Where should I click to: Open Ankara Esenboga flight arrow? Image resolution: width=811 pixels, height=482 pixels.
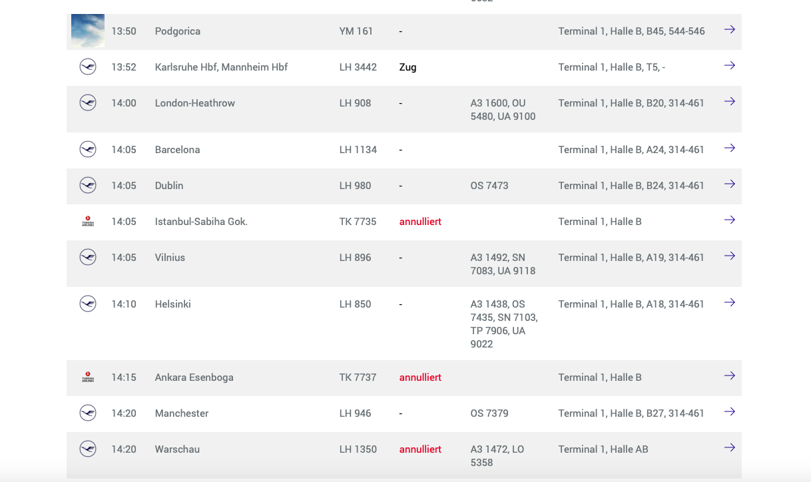point(730,376)
